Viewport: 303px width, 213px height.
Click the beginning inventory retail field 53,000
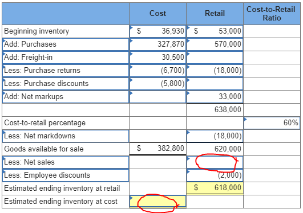[x=215, y=31]
